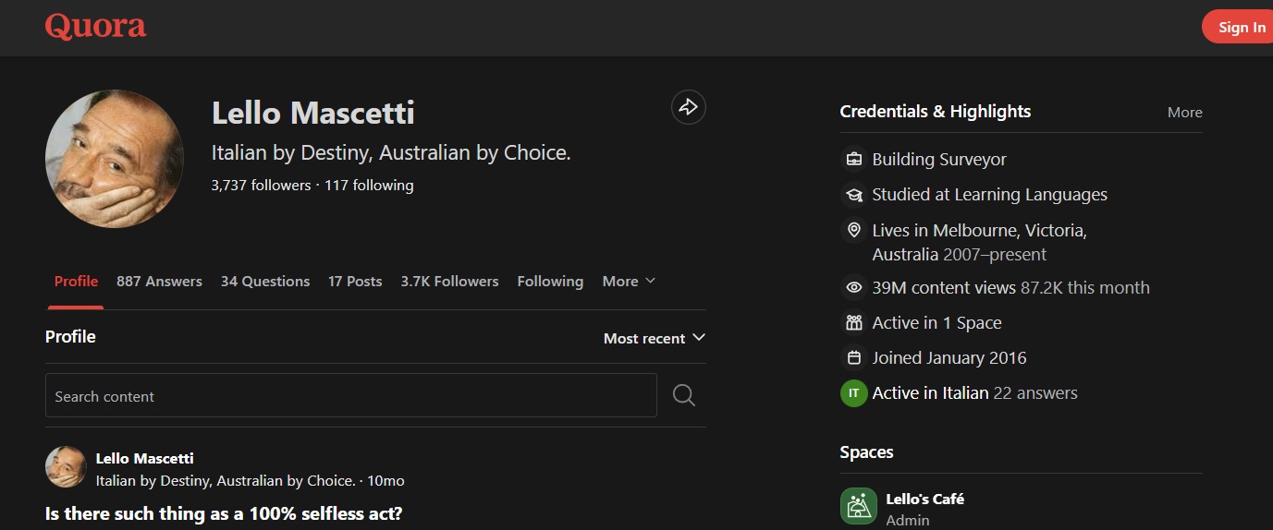Click Active in Italian link

click(x=930, y=393)
